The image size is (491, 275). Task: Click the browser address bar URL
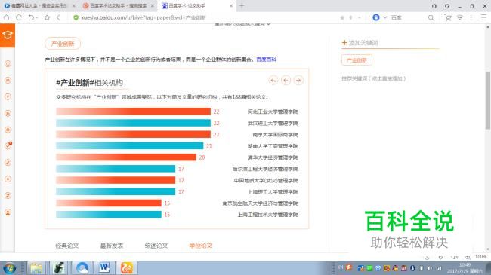(143, 17)
